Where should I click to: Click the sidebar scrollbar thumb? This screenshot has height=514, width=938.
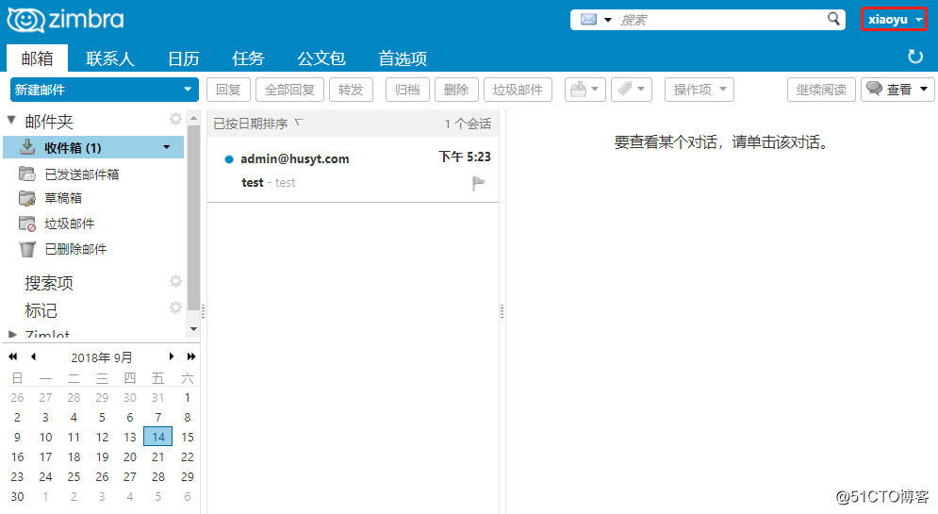[x=193, y=219]
